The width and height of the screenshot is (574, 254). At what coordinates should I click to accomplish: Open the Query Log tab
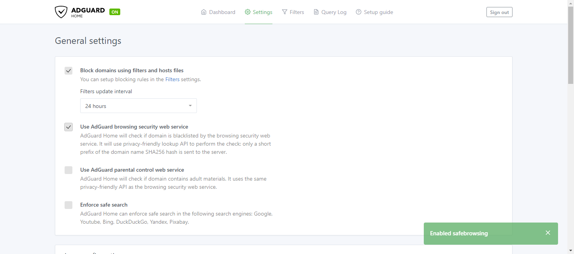pos(330,12)
